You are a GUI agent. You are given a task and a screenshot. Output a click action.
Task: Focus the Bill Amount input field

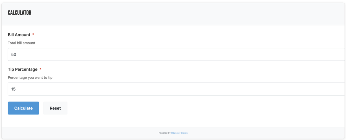point(177,54)
